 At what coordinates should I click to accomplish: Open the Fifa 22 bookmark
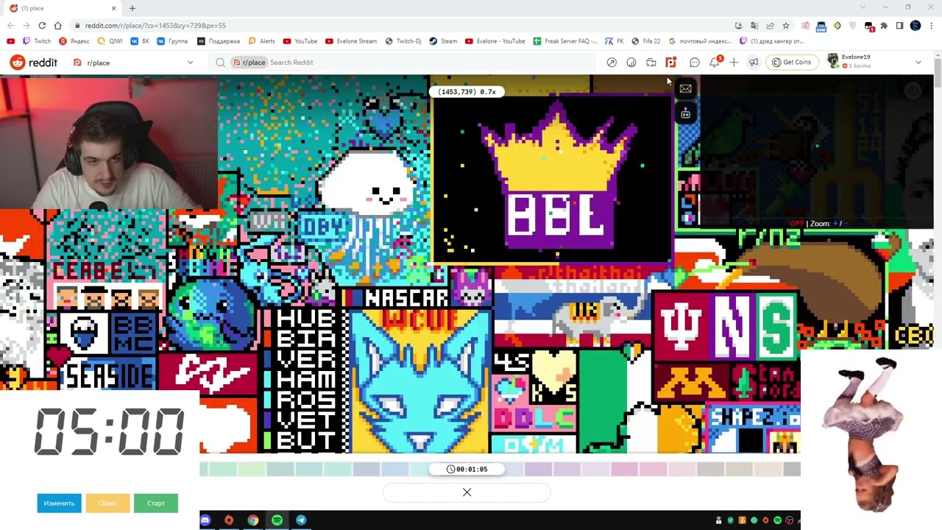tap(646, 41)
